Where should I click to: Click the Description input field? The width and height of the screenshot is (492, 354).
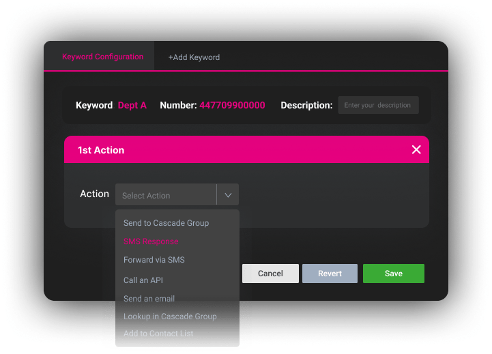[378, 105]
